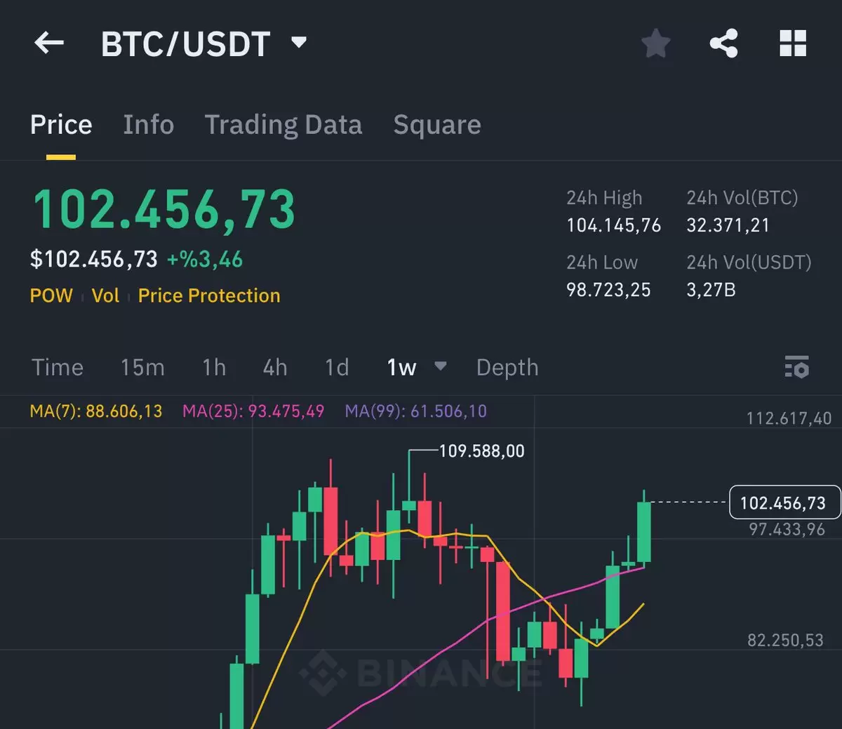This screenshot has height=729, width=842.
Task: Select the 15m chart interval
Action: click(142, 368)
